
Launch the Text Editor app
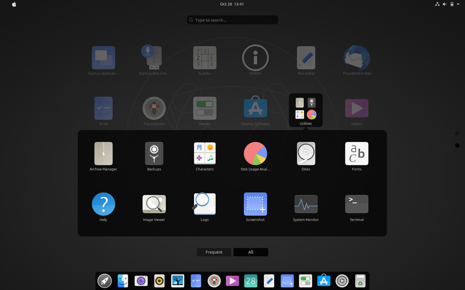[x=306, y=60]
